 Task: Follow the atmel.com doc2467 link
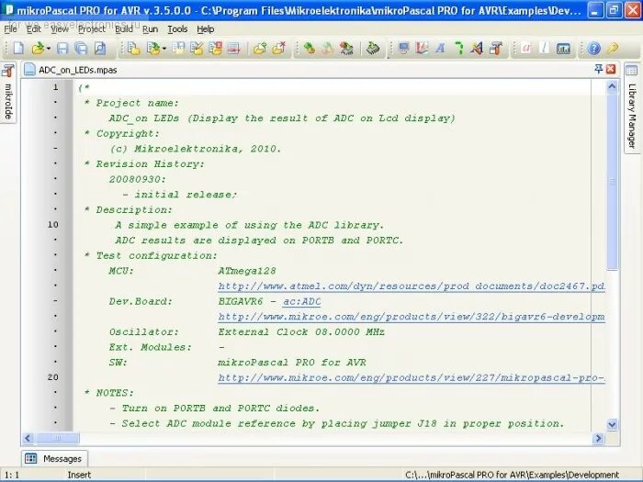tap(412, 286)
